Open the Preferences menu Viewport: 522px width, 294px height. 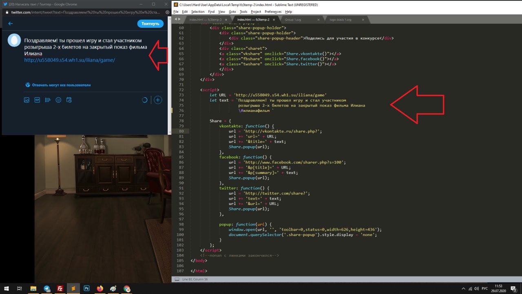click(273, 12)
